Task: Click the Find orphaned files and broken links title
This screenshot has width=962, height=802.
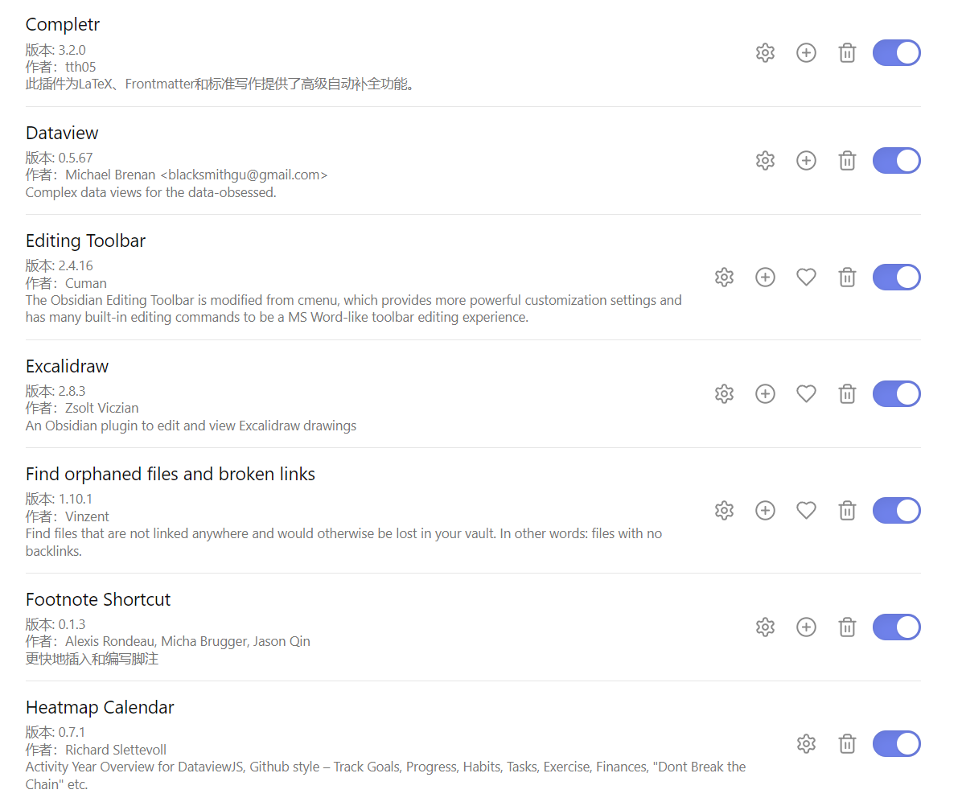Action: coord(170,475)
